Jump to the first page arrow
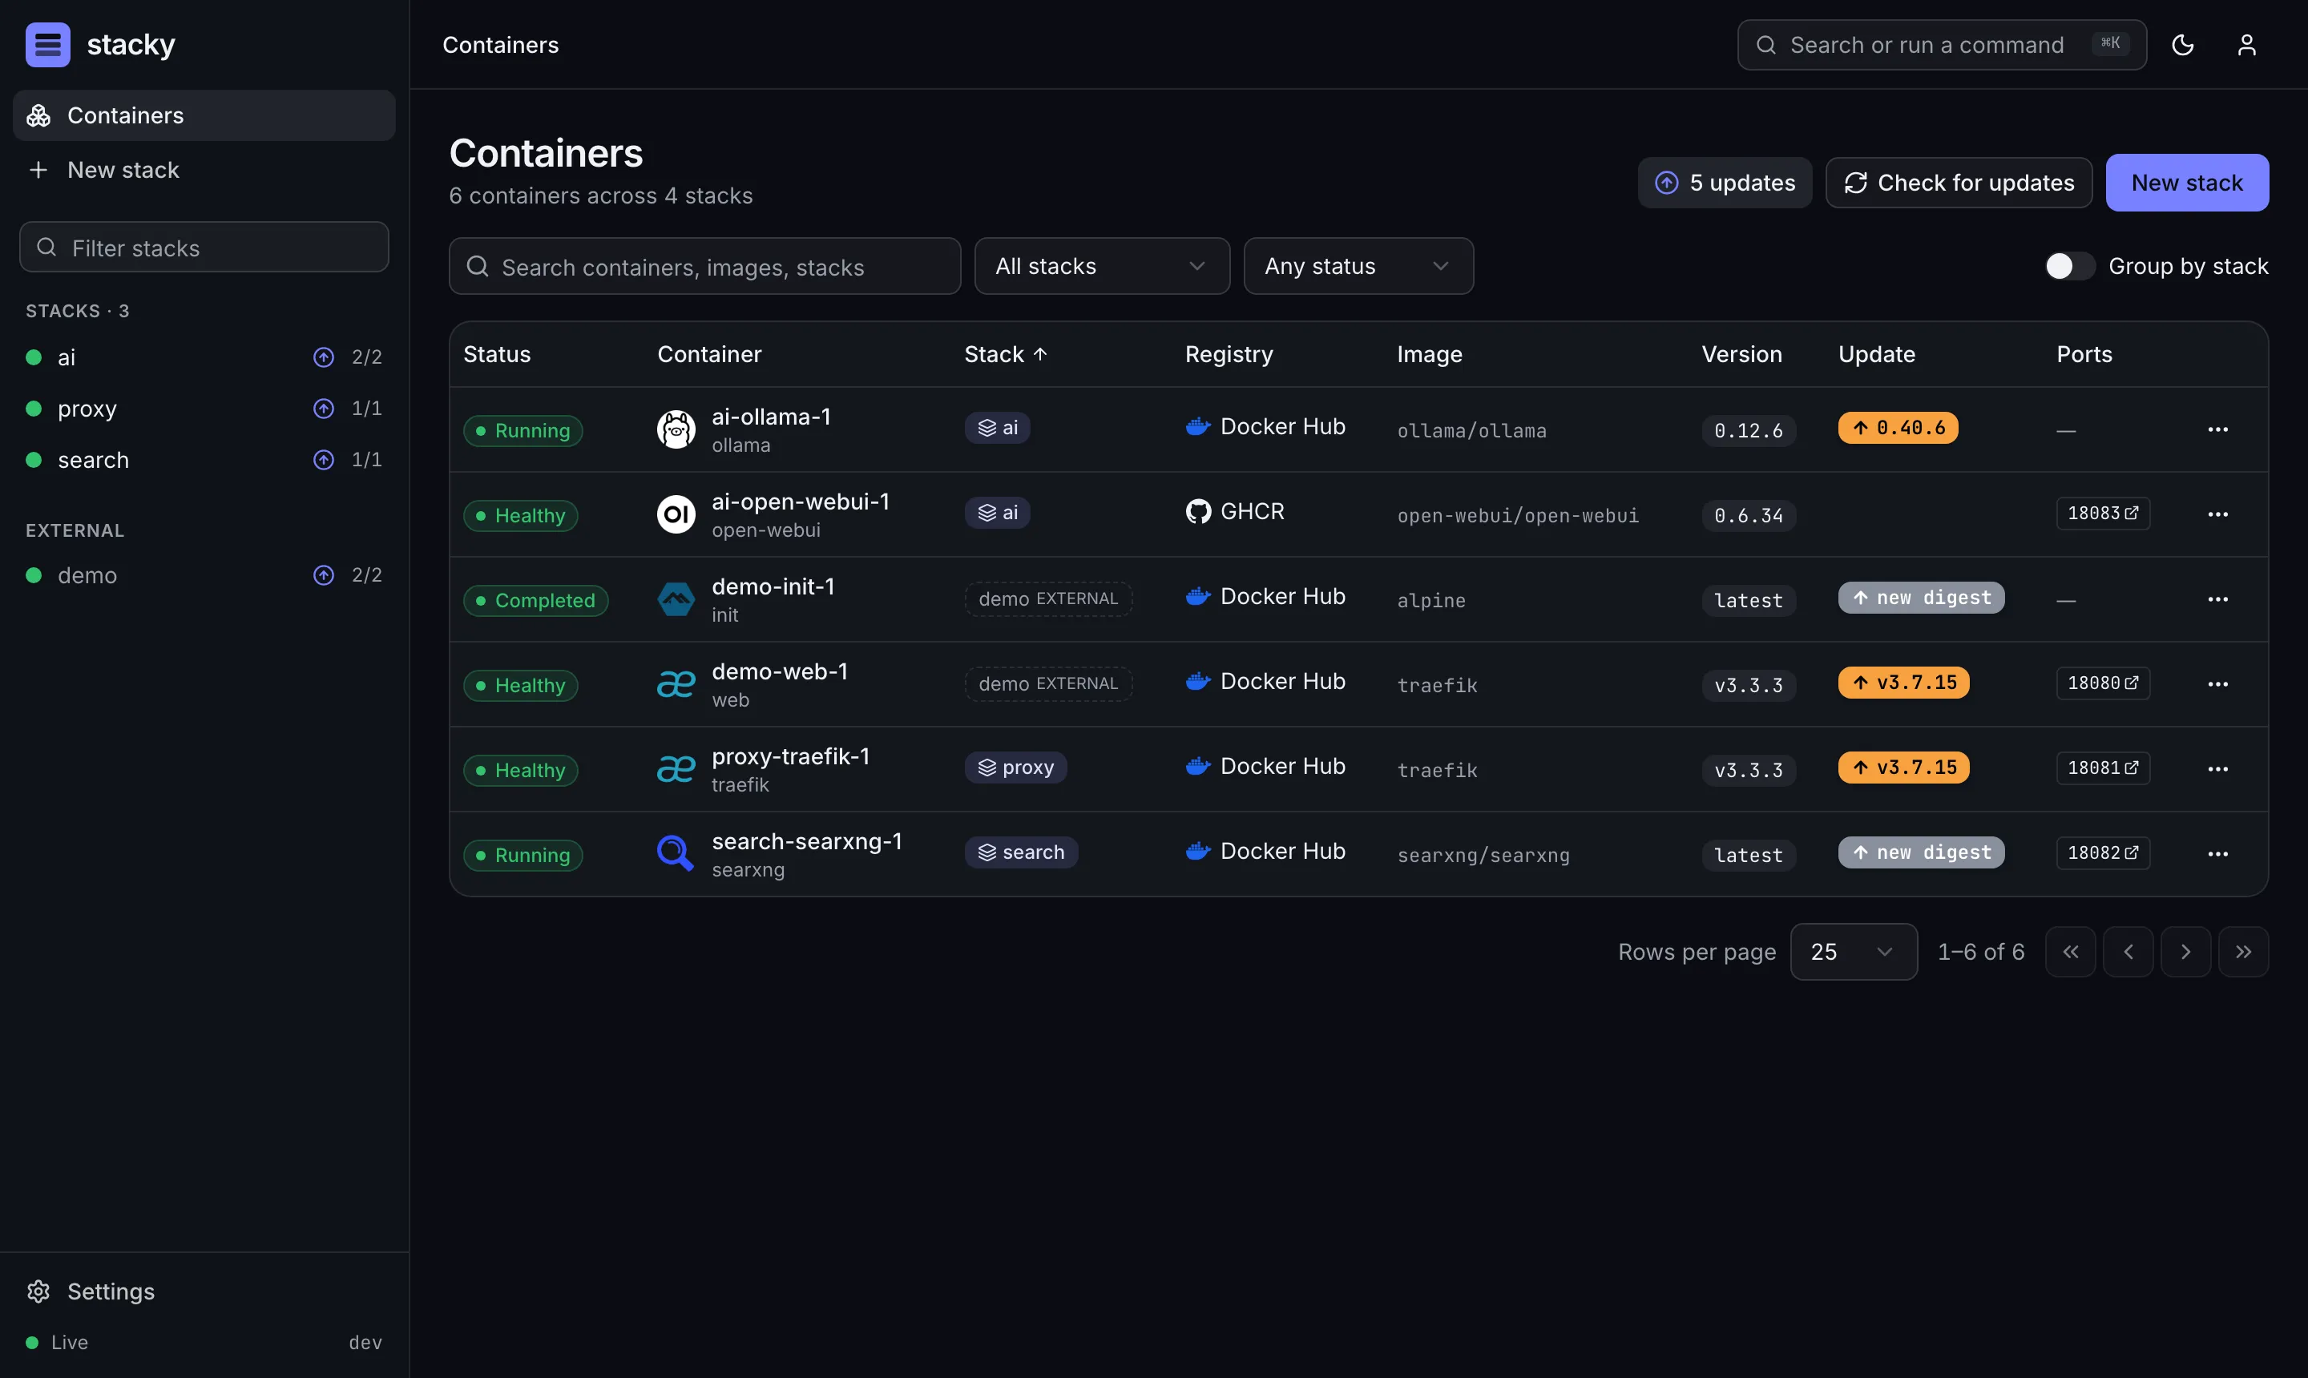2308x1378 pixels. (2070, 952)
